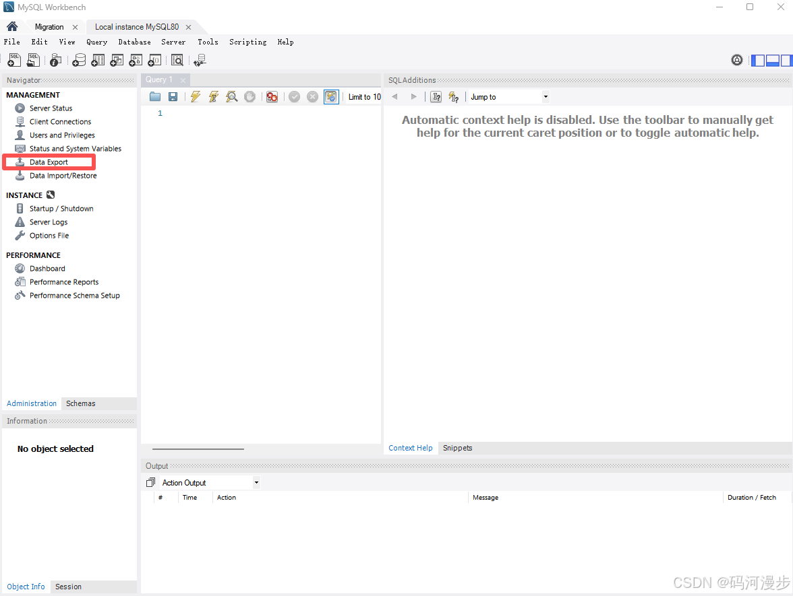The image size is (793, 596).
Task: Open Server Logs
Action: (48, 222)
